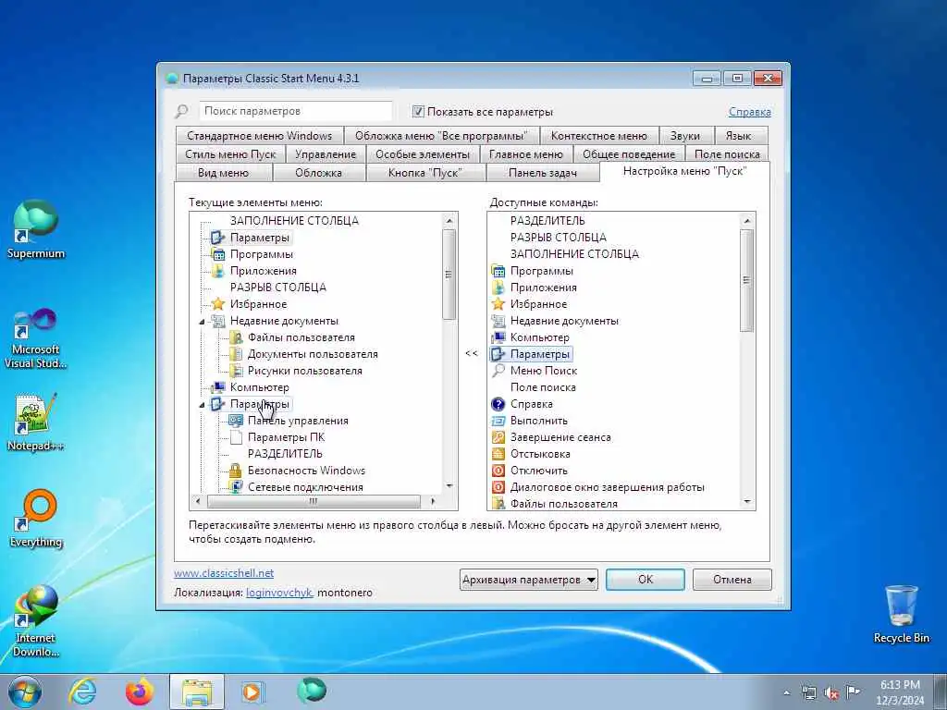Image resolution: width=947 pixels, height=710 pixels.
Task: Click Недавние документы icon in left tree
Action: tap(218, 321)
